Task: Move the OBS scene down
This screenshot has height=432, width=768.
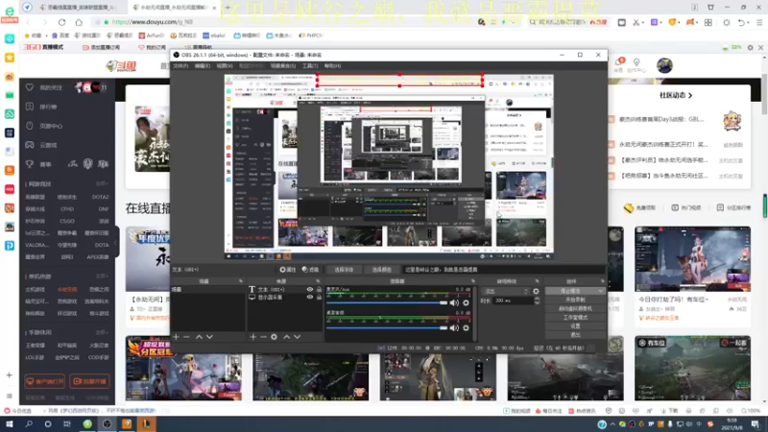Action: 209,337
